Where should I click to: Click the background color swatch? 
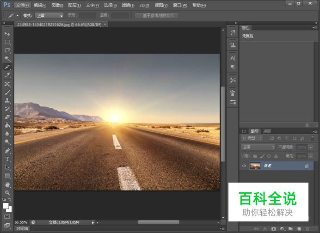[x=10, y=209]
